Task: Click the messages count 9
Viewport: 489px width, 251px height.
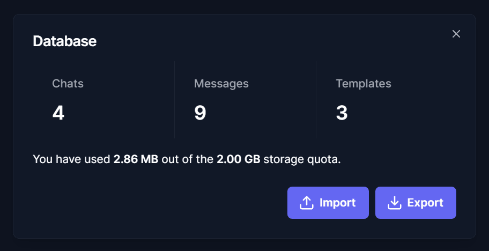Action: click(x=200, y=113)
